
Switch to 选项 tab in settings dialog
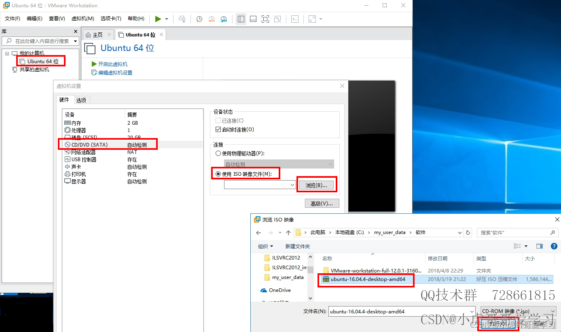point(81,100)
